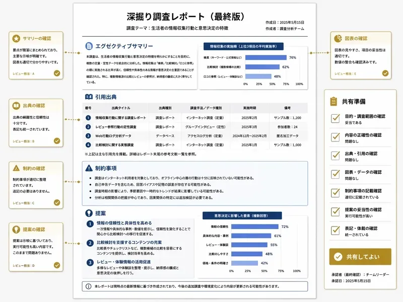This screenshot has width=403, height=302.
Task: Click the info icon in the footer note
Action: click(x=88, y=286)
